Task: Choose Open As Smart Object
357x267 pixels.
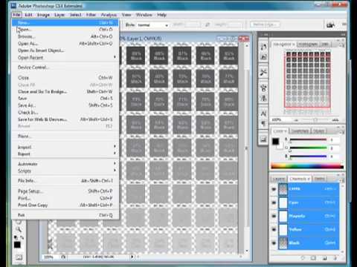Action: coord(65,50)
